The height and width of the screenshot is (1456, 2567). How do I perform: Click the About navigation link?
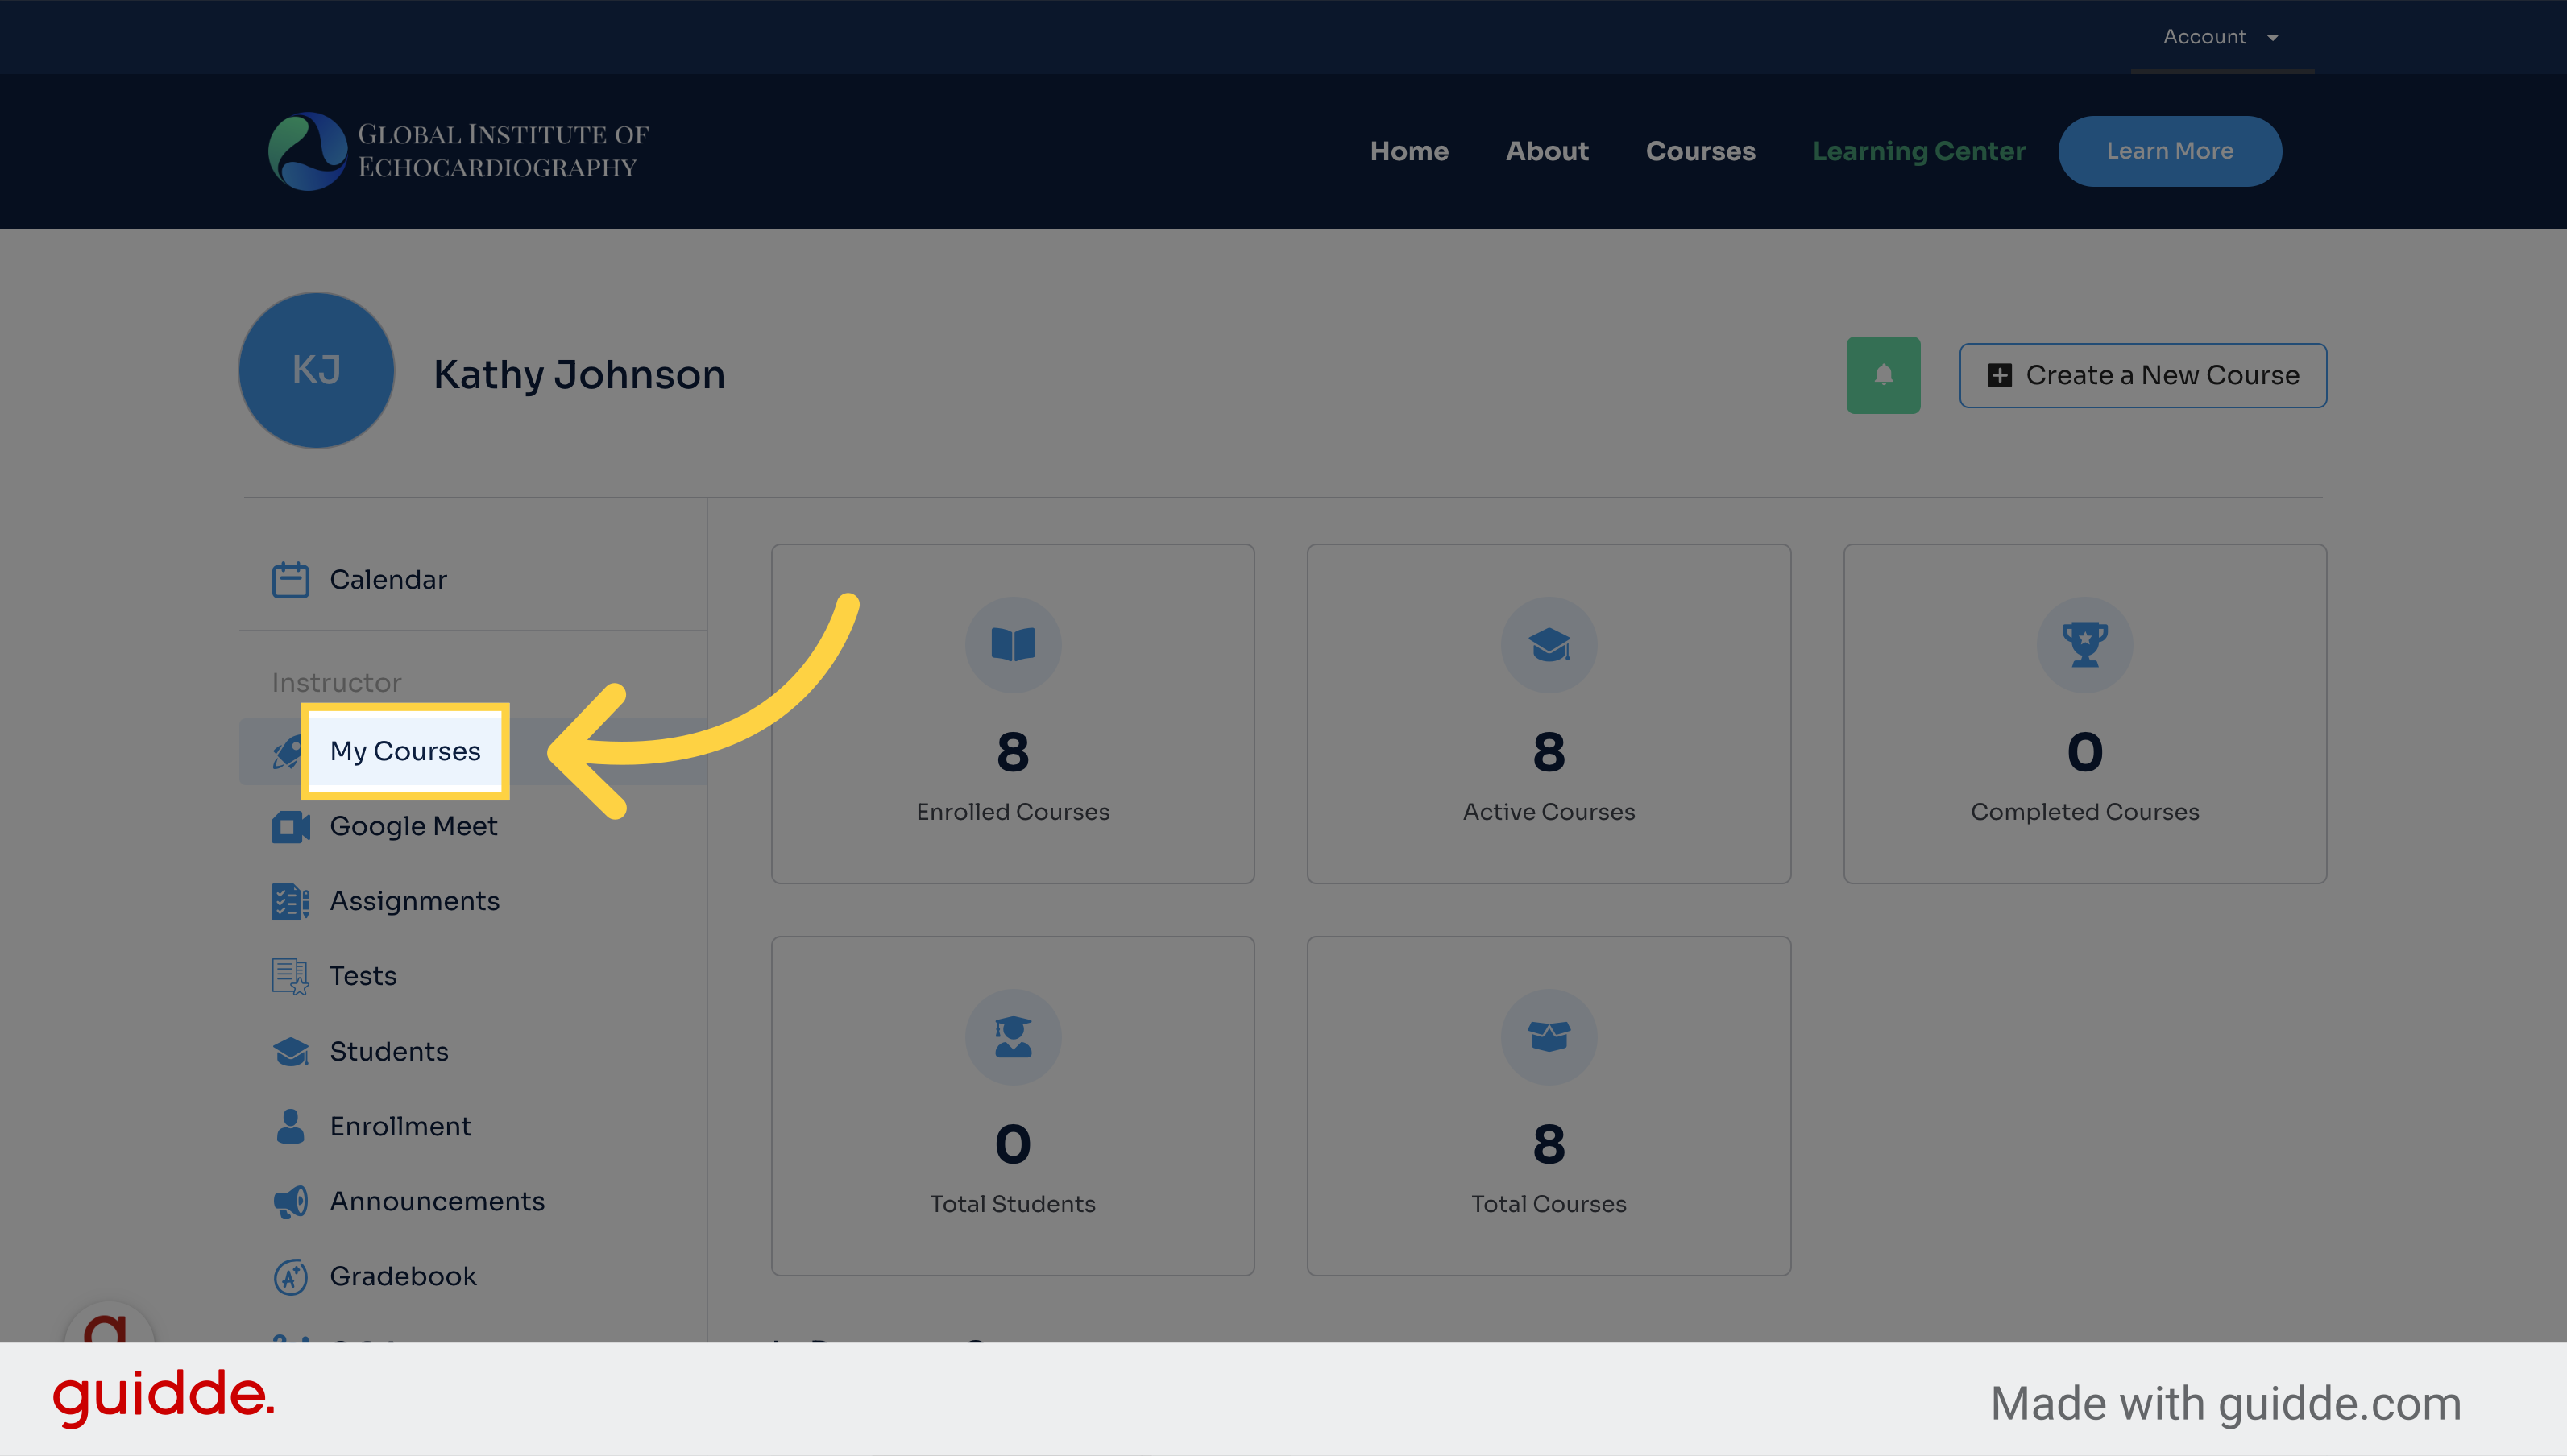coord(1548,150)
